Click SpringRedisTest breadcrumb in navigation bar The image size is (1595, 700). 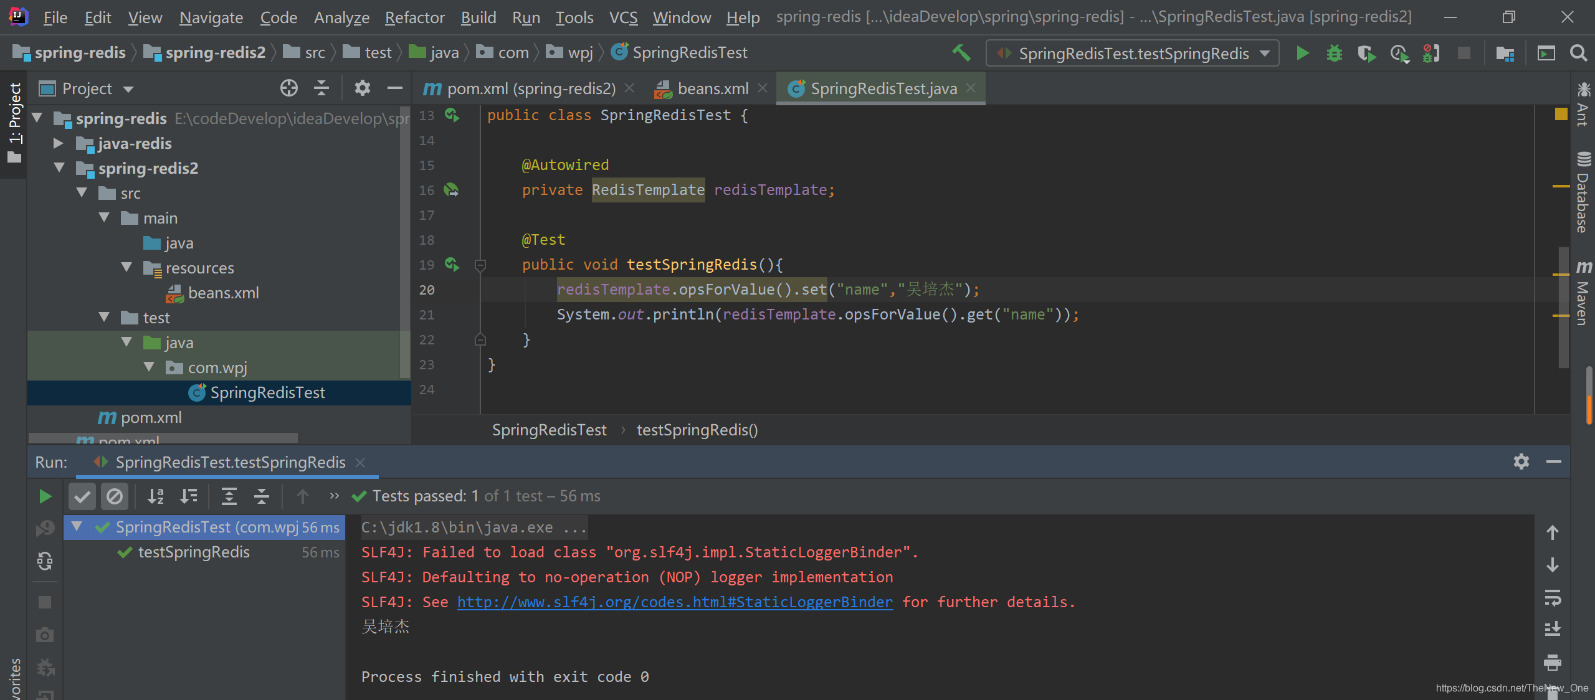tap(679, 52)
